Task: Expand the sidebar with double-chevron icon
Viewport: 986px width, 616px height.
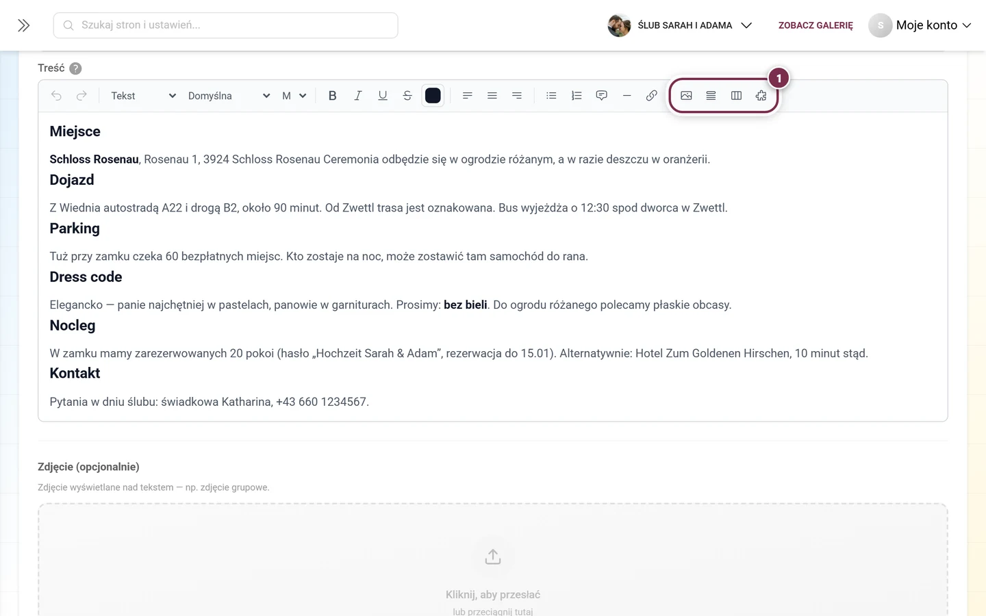Action: click(24, 25)
